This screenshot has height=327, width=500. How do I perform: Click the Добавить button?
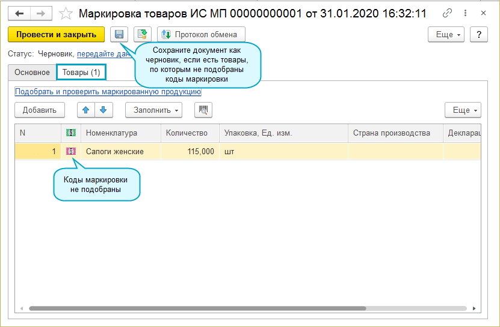tap(40, 110)
